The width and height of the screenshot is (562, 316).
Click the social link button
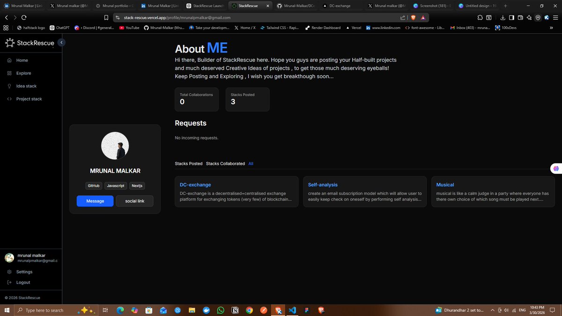134,201
